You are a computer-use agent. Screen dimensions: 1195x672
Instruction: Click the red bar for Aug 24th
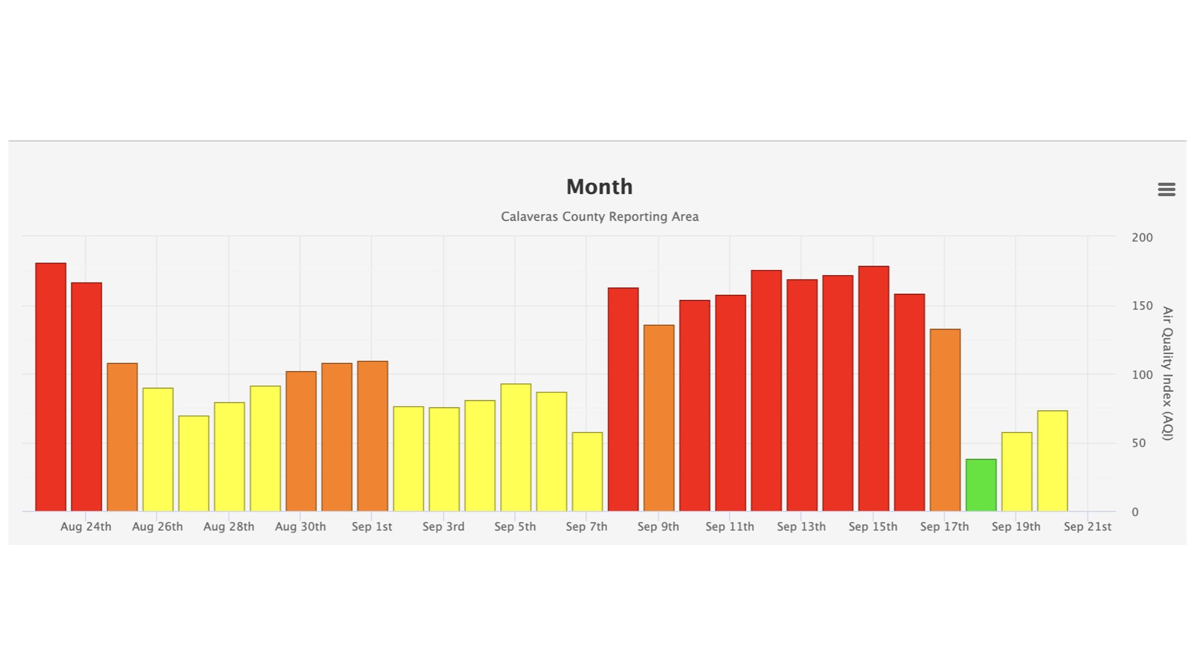pyautogui.click(x=87, y=397)
